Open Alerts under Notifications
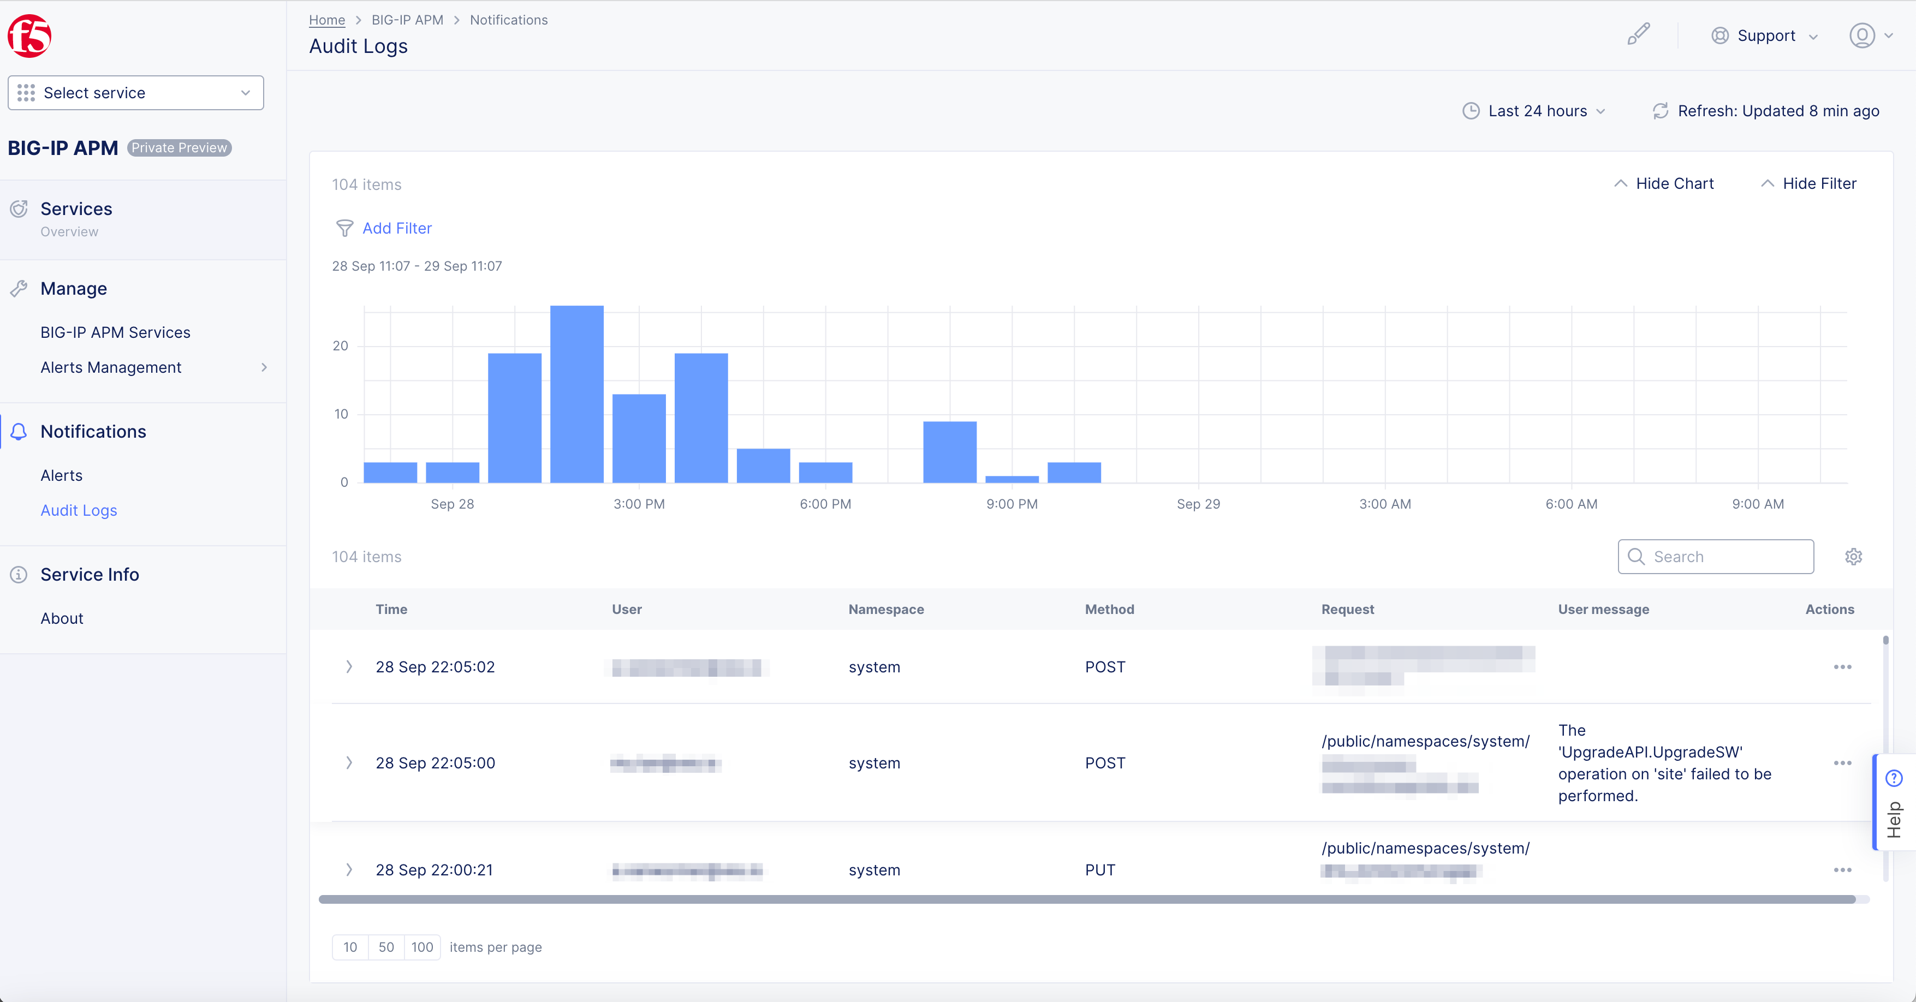Screen dimensions: 1916x1002 [61, 475]
